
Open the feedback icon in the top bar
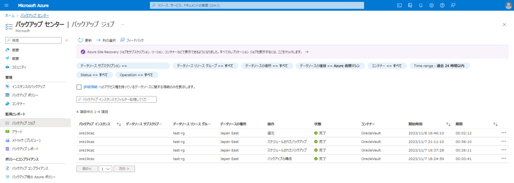click(x=453, y=6)
